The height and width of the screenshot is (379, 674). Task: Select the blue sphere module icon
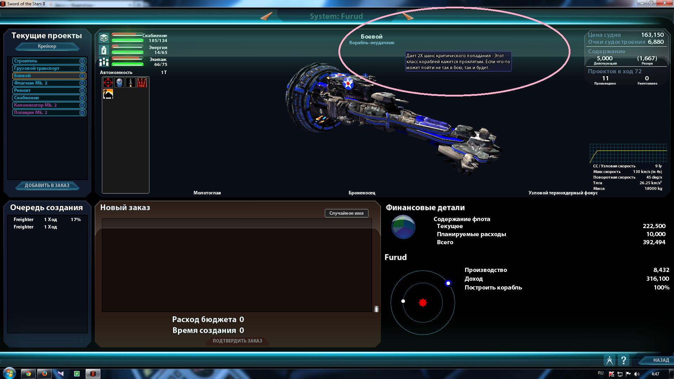pos(119,82)
